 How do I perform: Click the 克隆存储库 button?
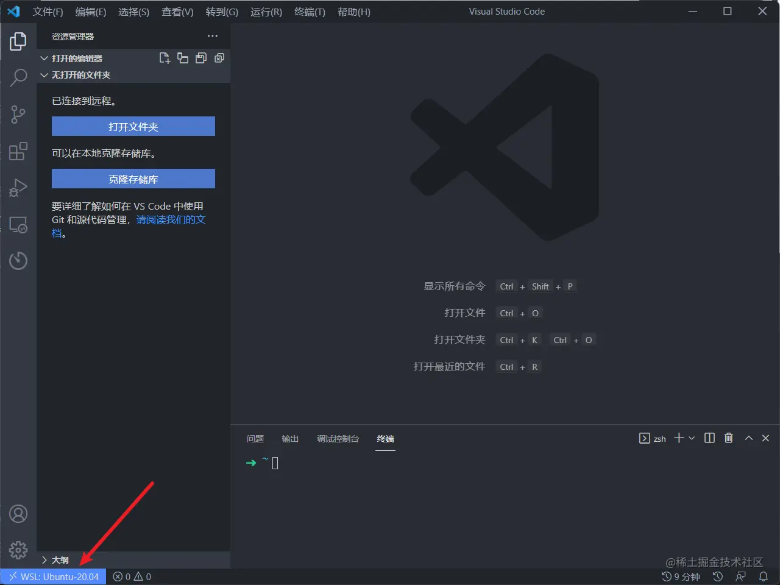(x=133, y=179)
